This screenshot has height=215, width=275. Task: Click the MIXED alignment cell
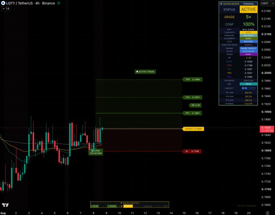pyautogui.click(x=249, y=38)
